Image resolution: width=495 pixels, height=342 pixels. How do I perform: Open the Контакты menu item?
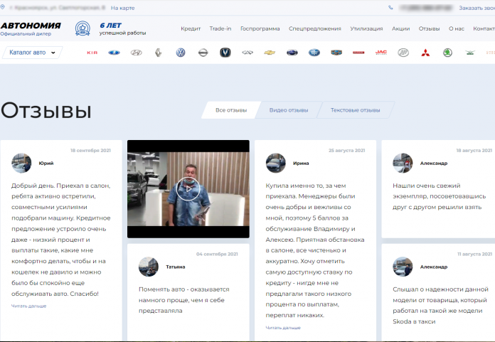(484, 28)
